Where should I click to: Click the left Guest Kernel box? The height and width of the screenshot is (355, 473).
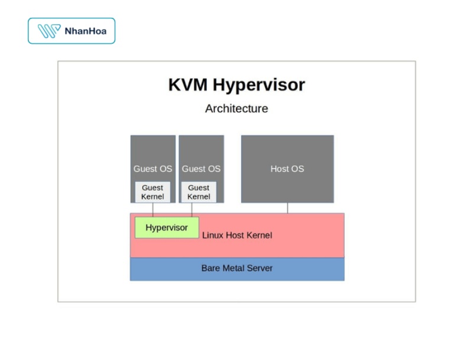click(153, 192)
